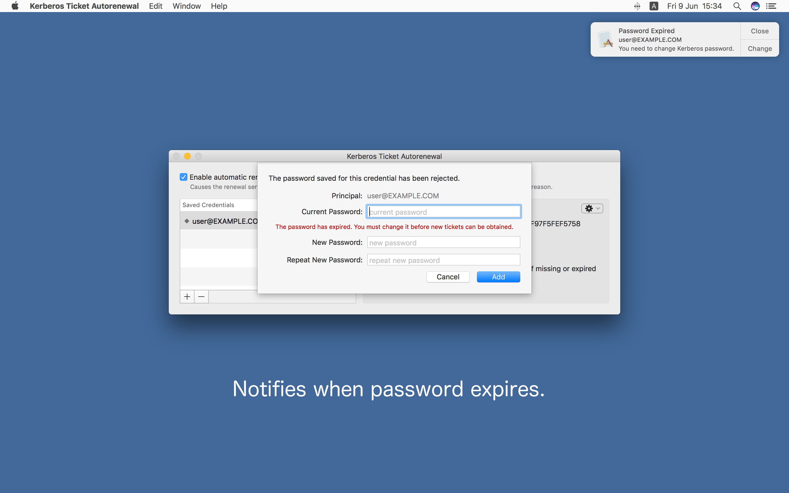
Task: Click the minus button to remove credential
Action: point(201,296)
